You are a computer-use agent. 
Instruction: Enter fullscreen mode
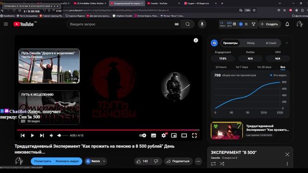194,136
